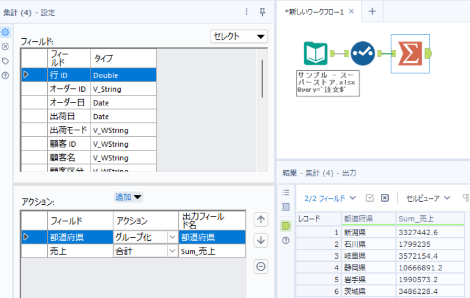The image size is (470, 298).
Task: Select the 岐阜県 results cell
Action: [369, 256]
